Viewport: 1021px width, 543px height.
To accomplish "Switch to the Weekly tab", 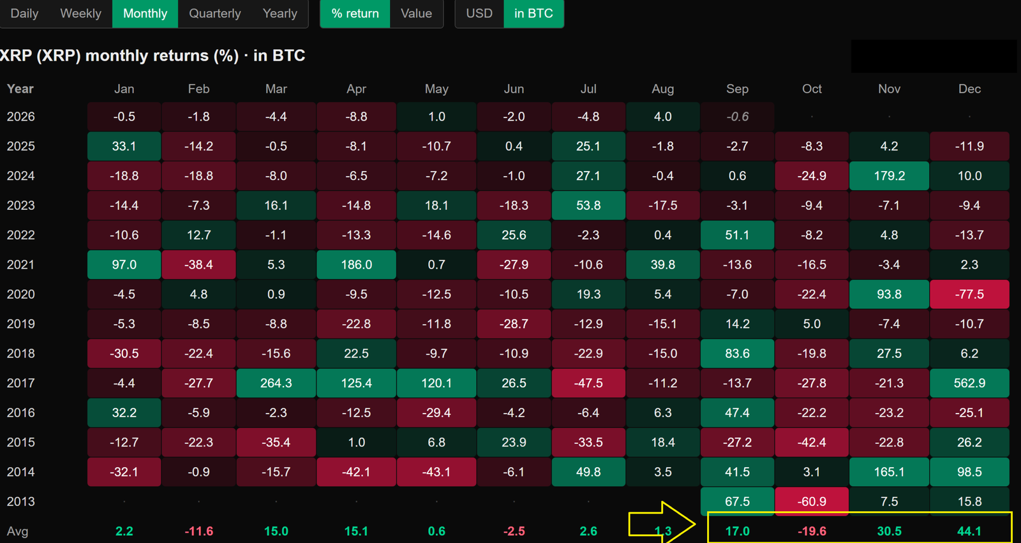I will click(80, 13).
